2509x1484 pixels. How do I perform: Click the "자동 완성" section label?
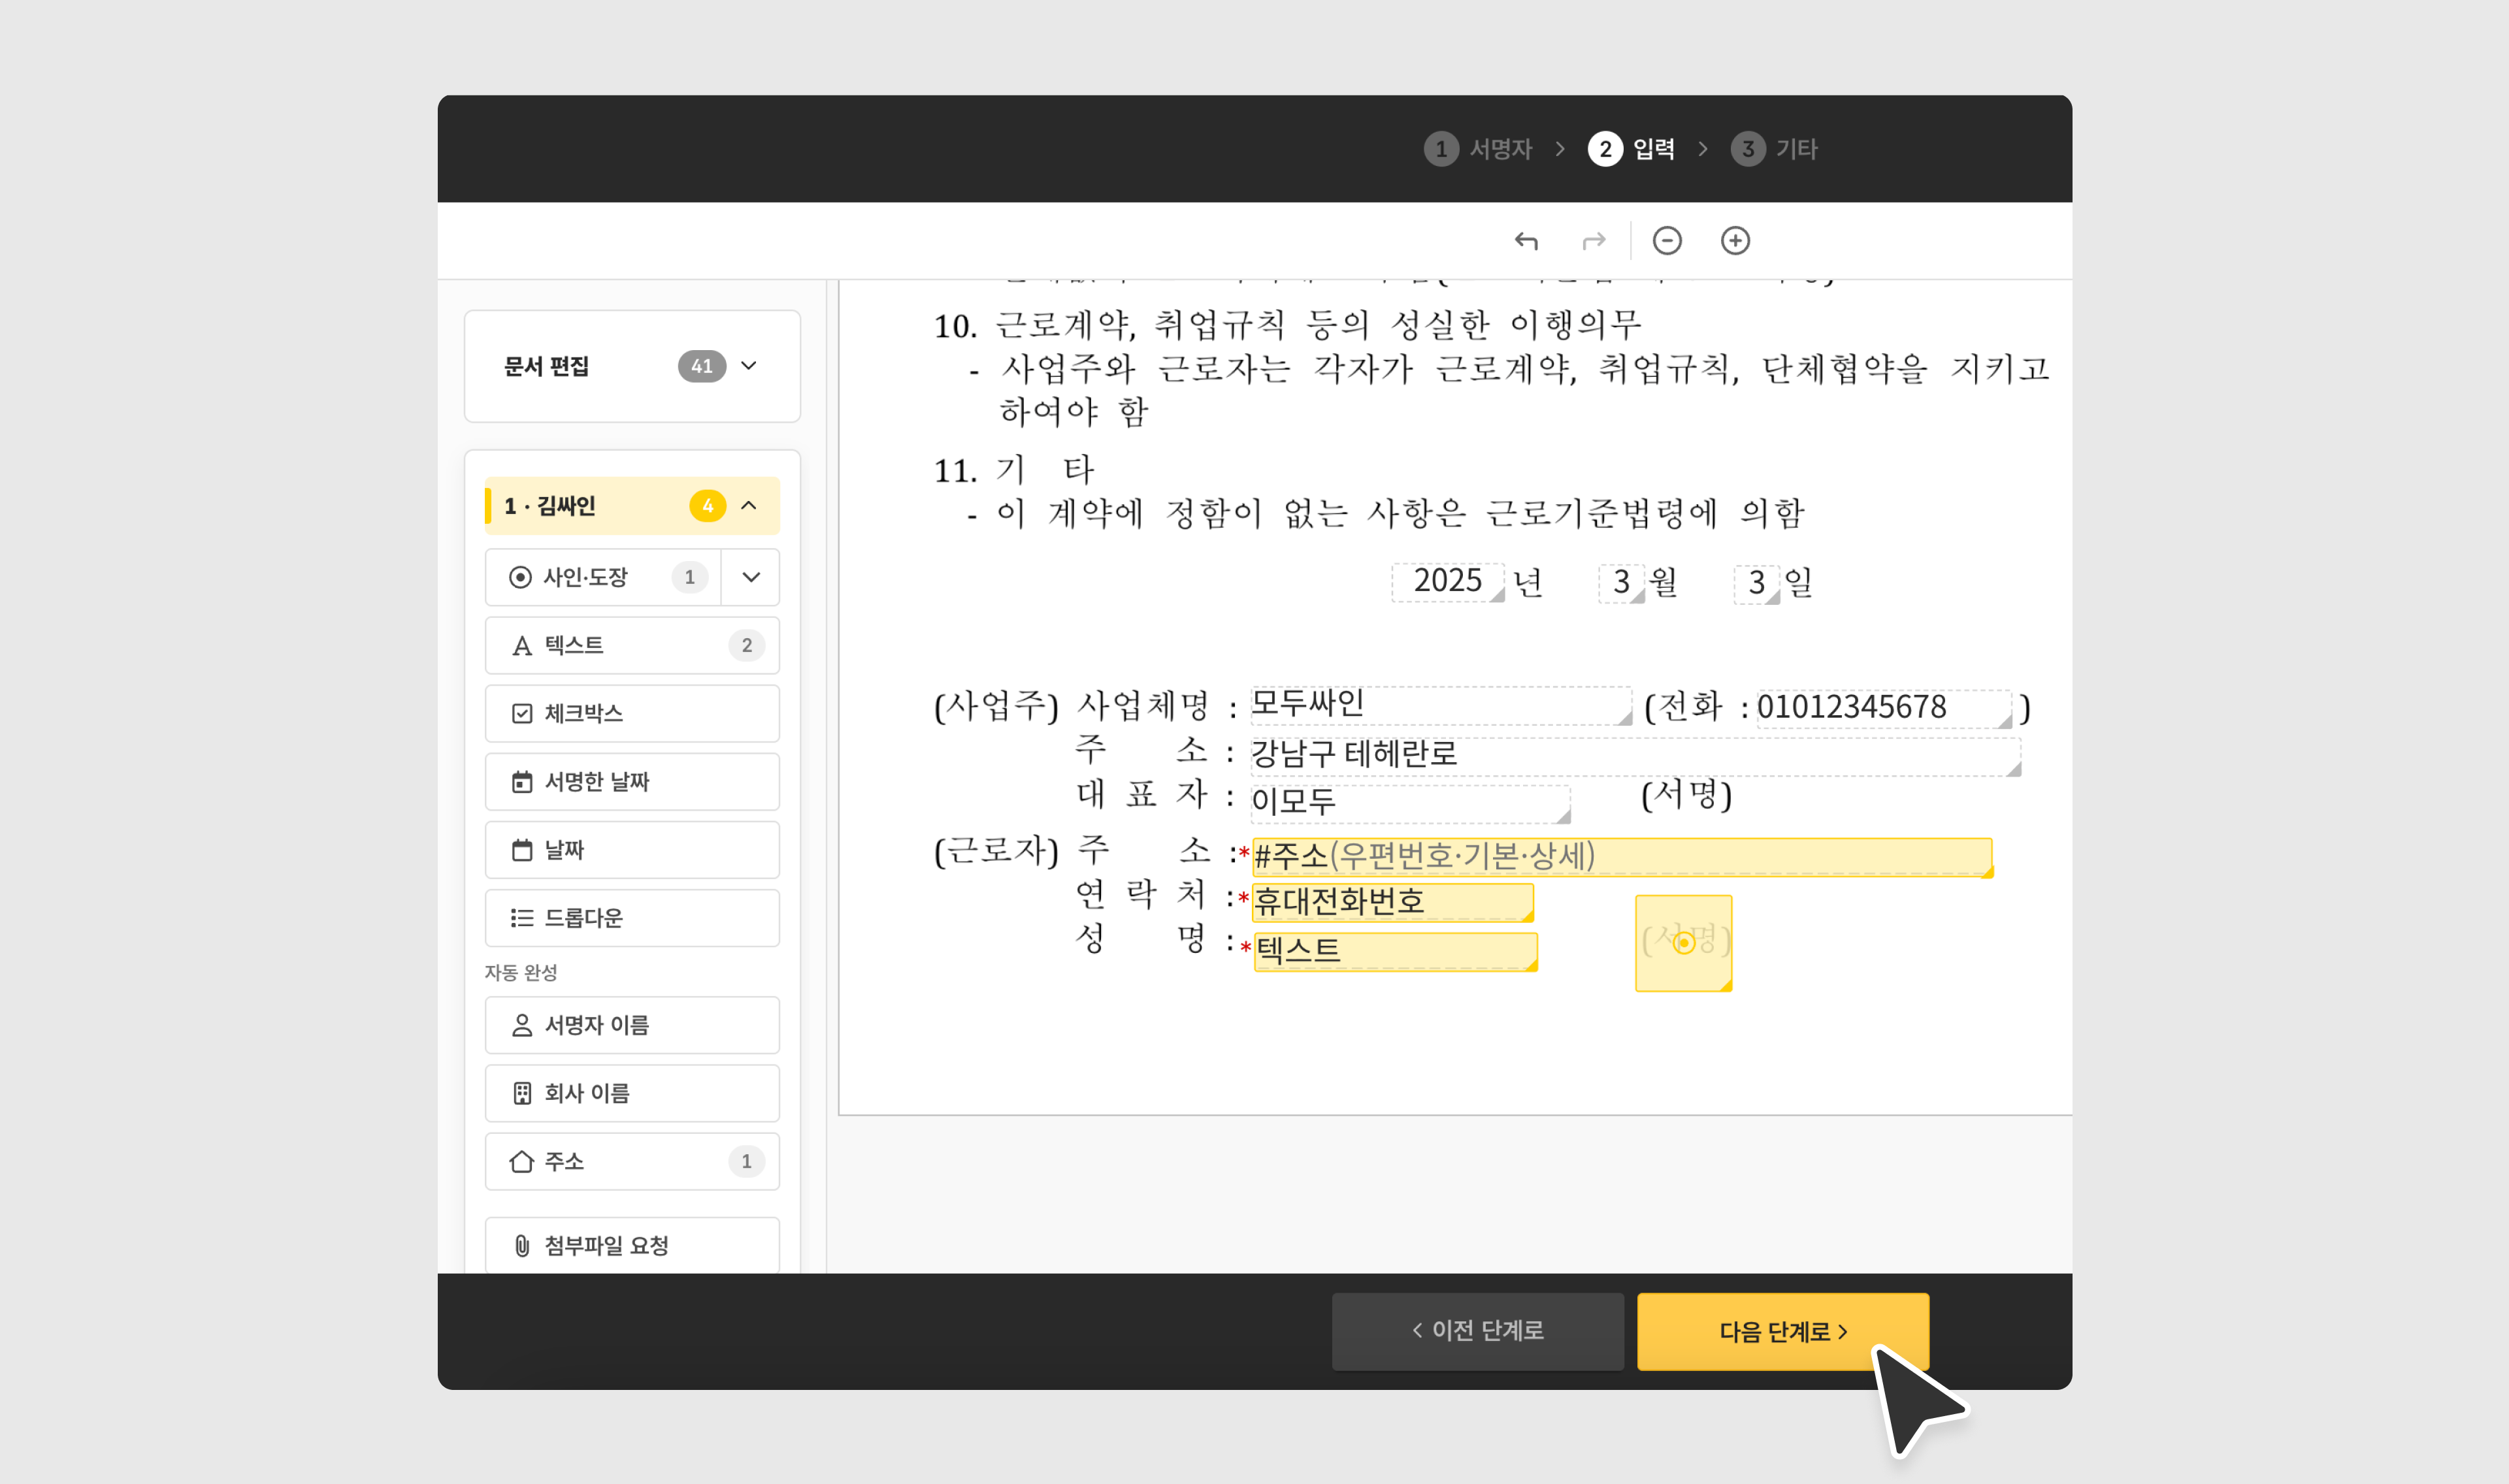[521, 972]
